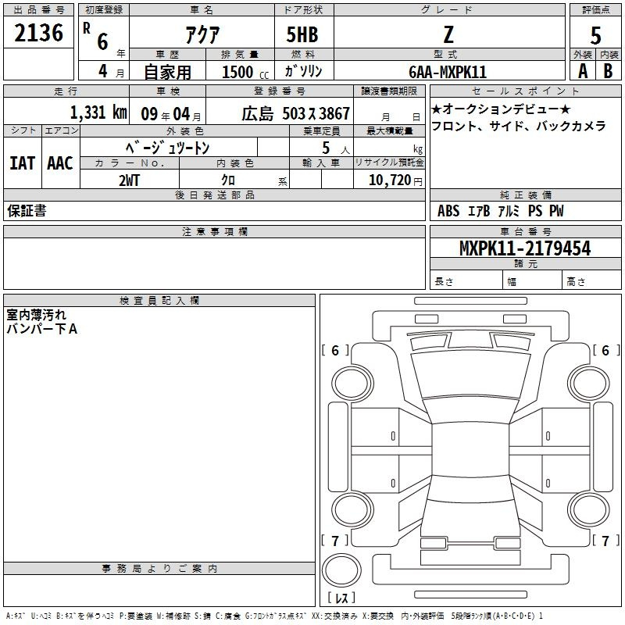Select the registration number 広島 503ス3867
The width and height of the screenshot is (625, 625).
(x=295, y=113)
